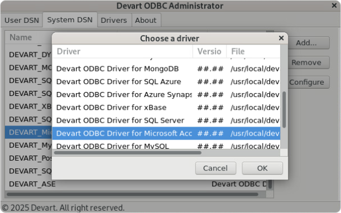Select the highlighted DEVART_Mic data source
341x213 pixels.
[28, 132]
